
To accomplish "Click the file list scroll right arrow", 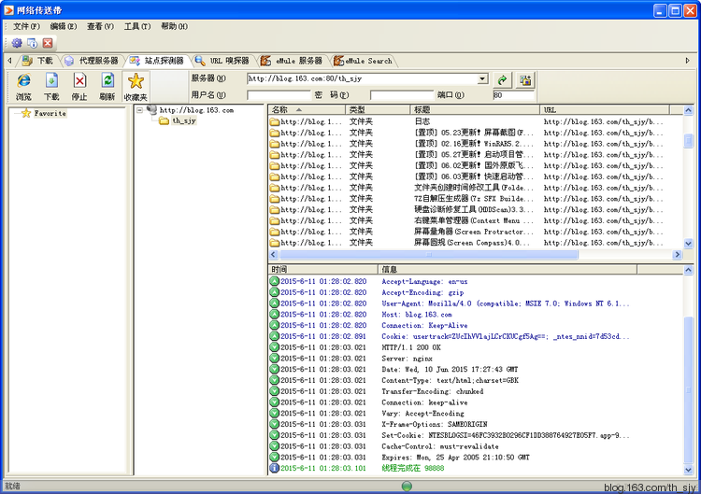I will click(x=677, y=255).
